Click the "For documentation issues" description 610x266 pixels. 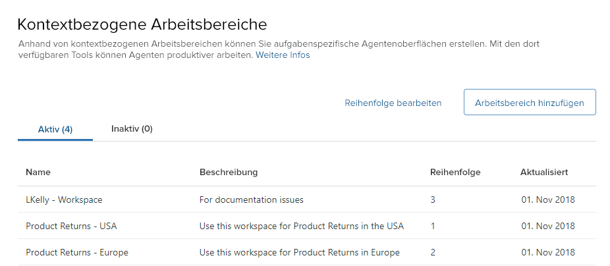click(252, 199)
